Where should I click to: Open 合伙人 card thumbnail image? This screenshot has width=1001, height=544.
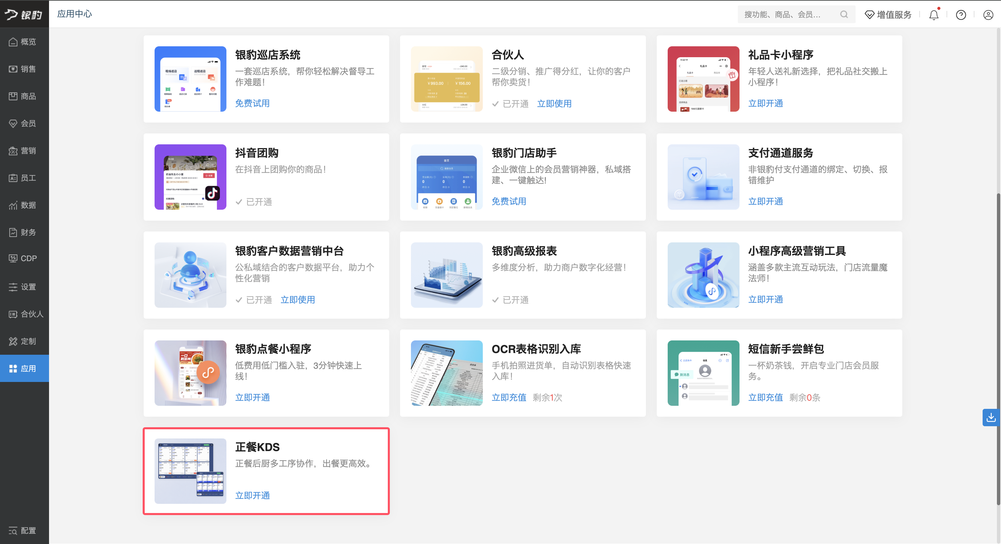[x=447, y=79]
